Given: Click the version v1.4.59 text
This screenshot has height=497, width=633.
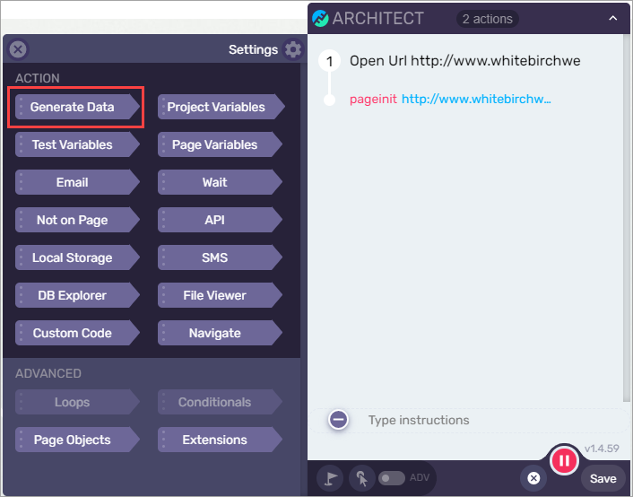Looking at the screenshot, I should click(x=602, y=449).
